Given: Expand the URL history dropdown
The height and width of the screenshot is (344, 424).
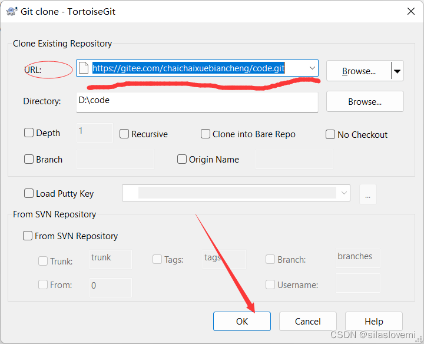Looking at the screenshot, I should [x=312, y=68].
